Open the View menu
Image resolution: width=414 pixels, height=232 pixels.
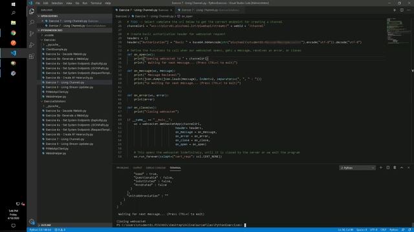69,3
